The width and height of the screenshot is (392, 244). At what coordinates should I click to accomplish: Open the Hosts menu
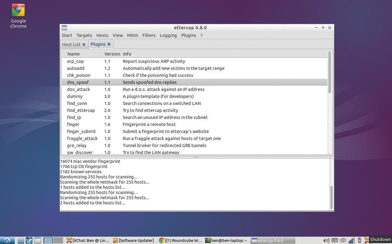(x=102, y=36)
